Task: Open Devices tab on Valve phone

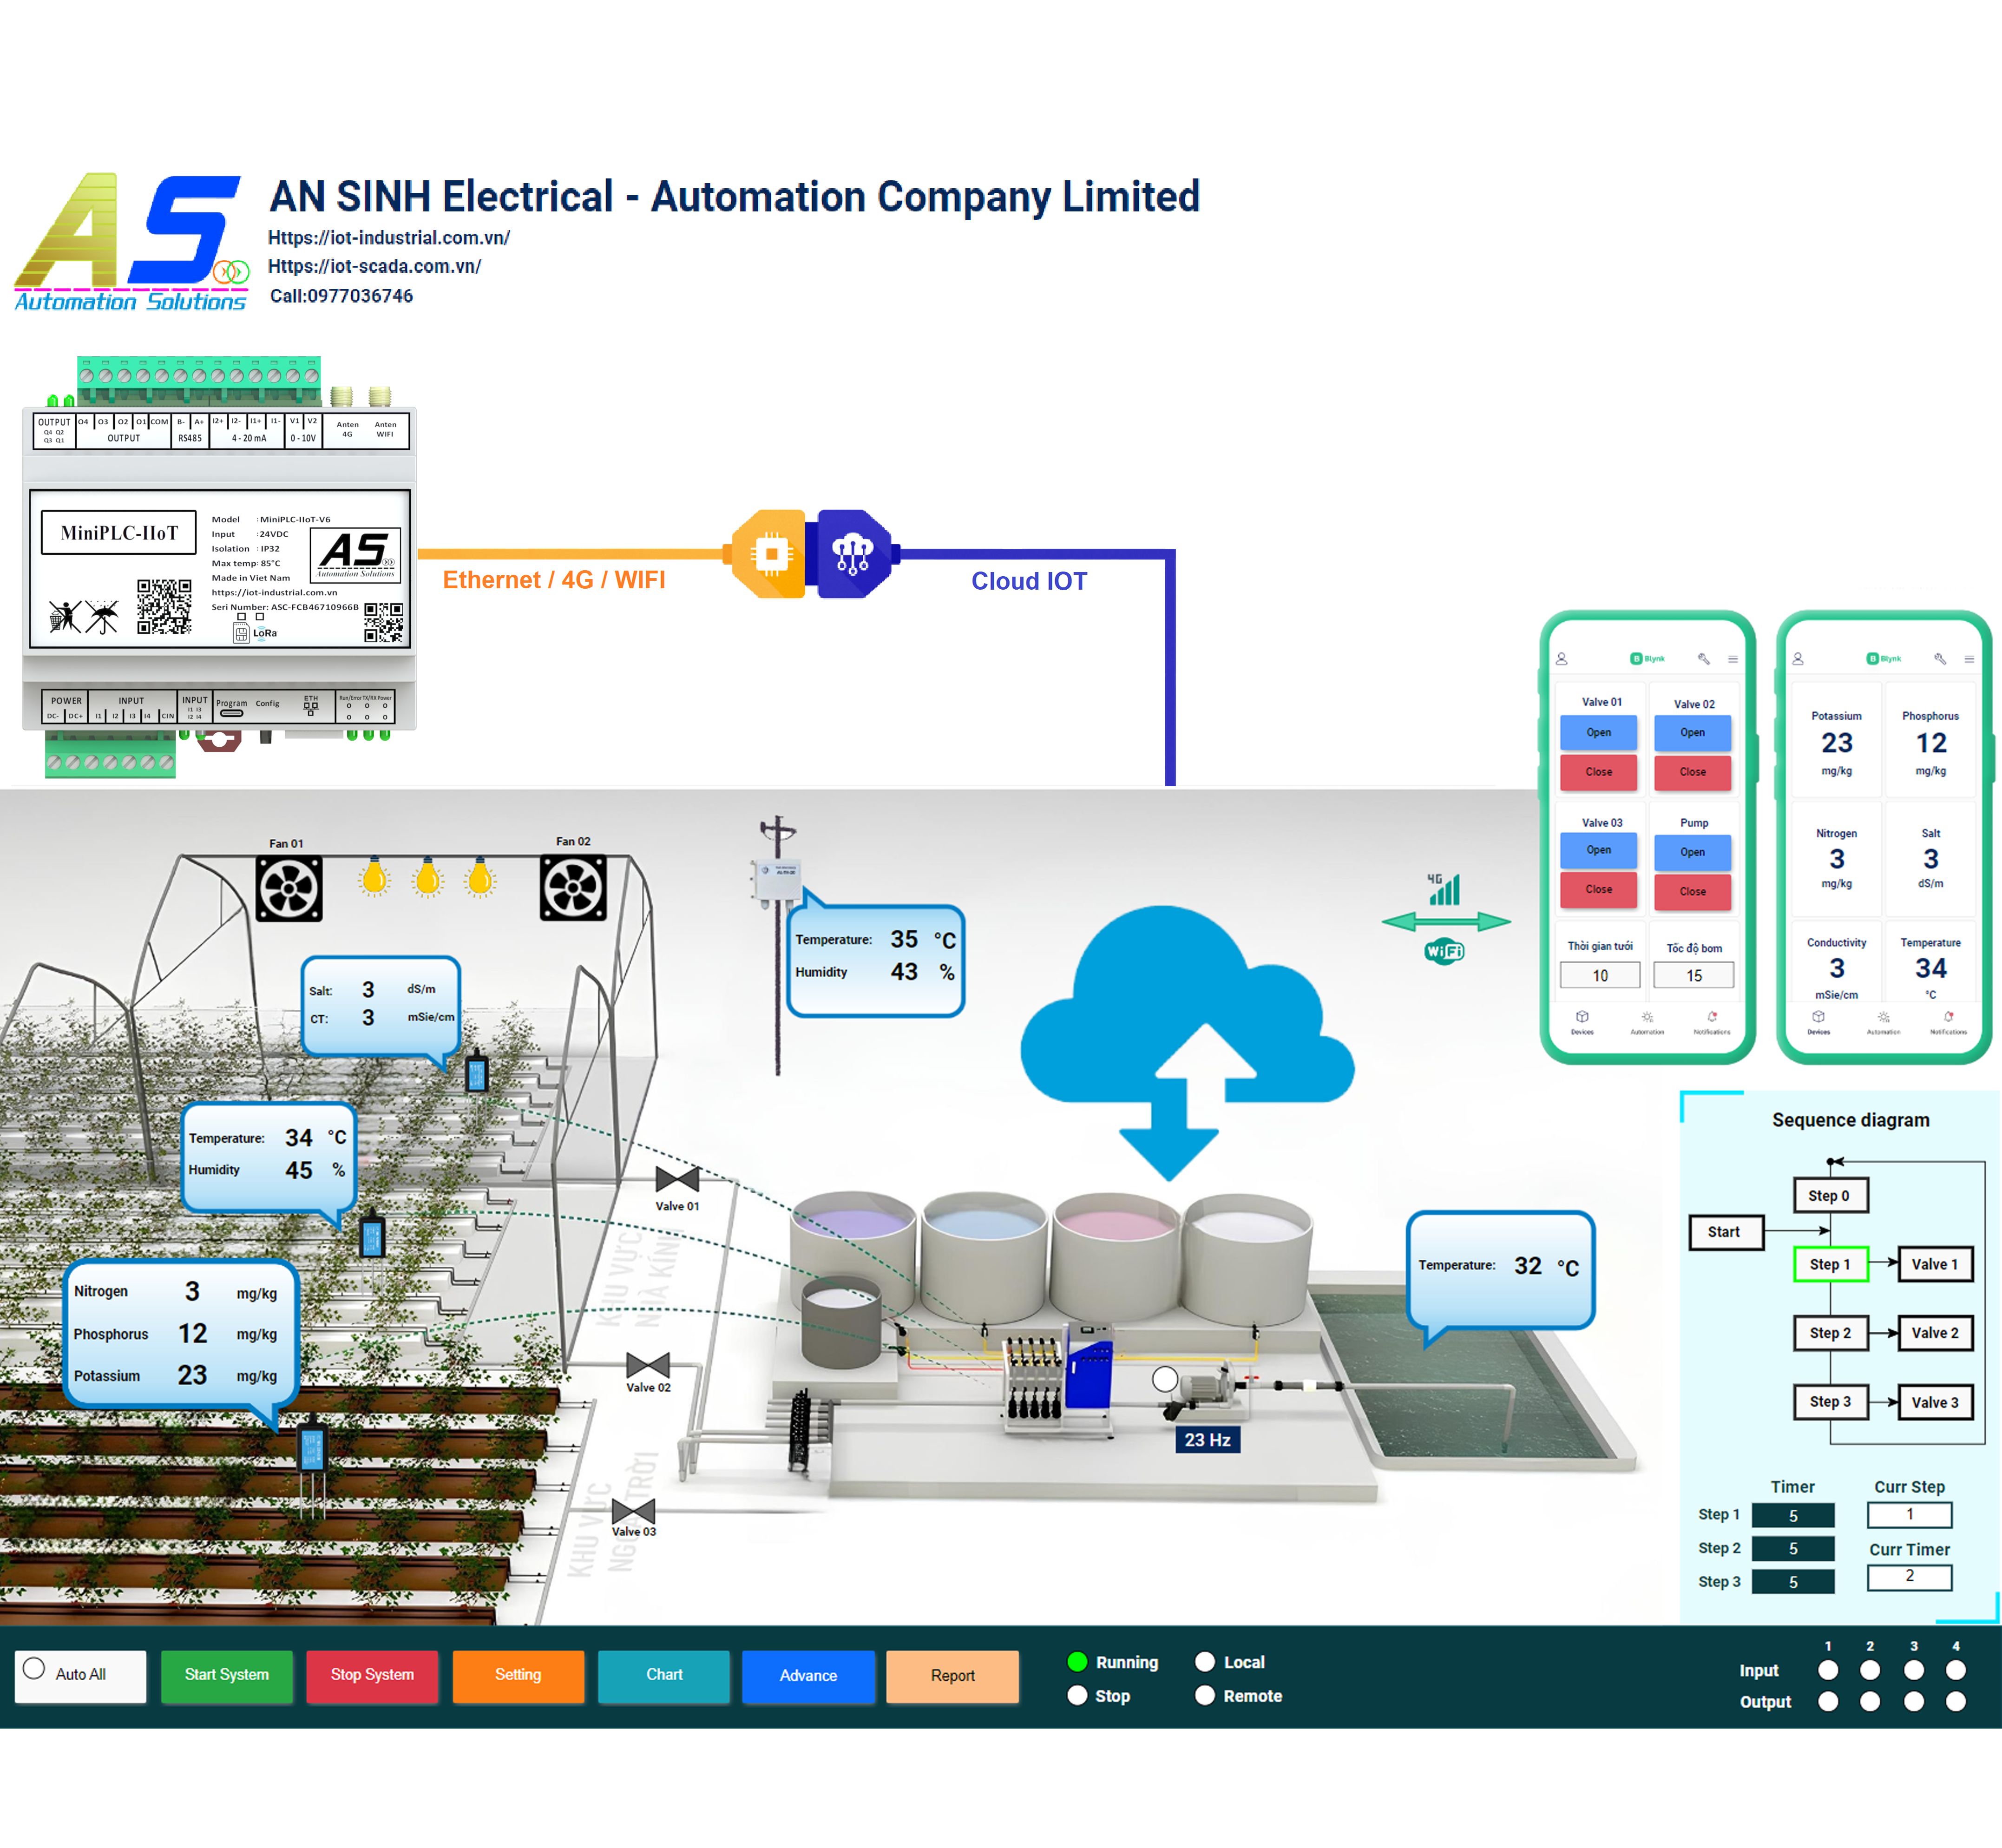Action: 1582,1022
